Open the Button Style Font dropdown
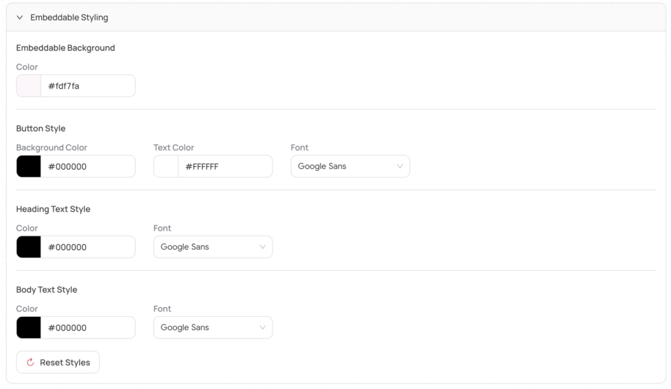 click(x=344, y=166)
